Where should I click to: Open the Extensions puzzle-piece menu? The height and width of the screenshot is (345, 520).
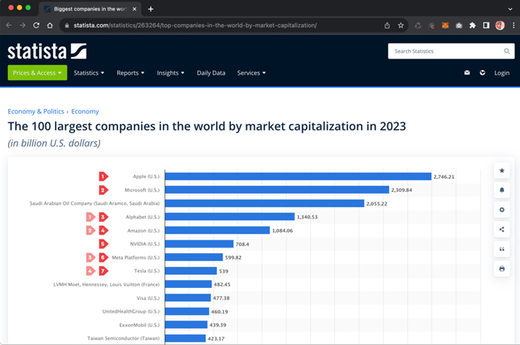pyautogui.click(x=473, y=25)
